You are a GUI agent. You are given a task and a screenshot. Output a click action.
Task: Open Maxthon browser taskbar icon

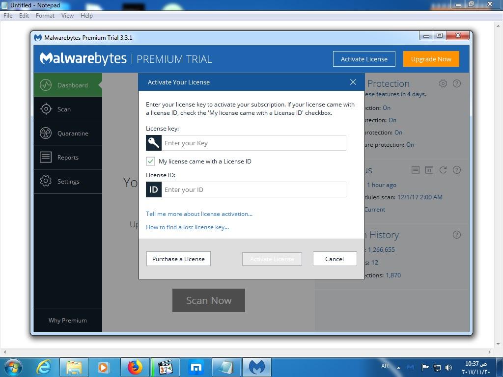(196, 367)
